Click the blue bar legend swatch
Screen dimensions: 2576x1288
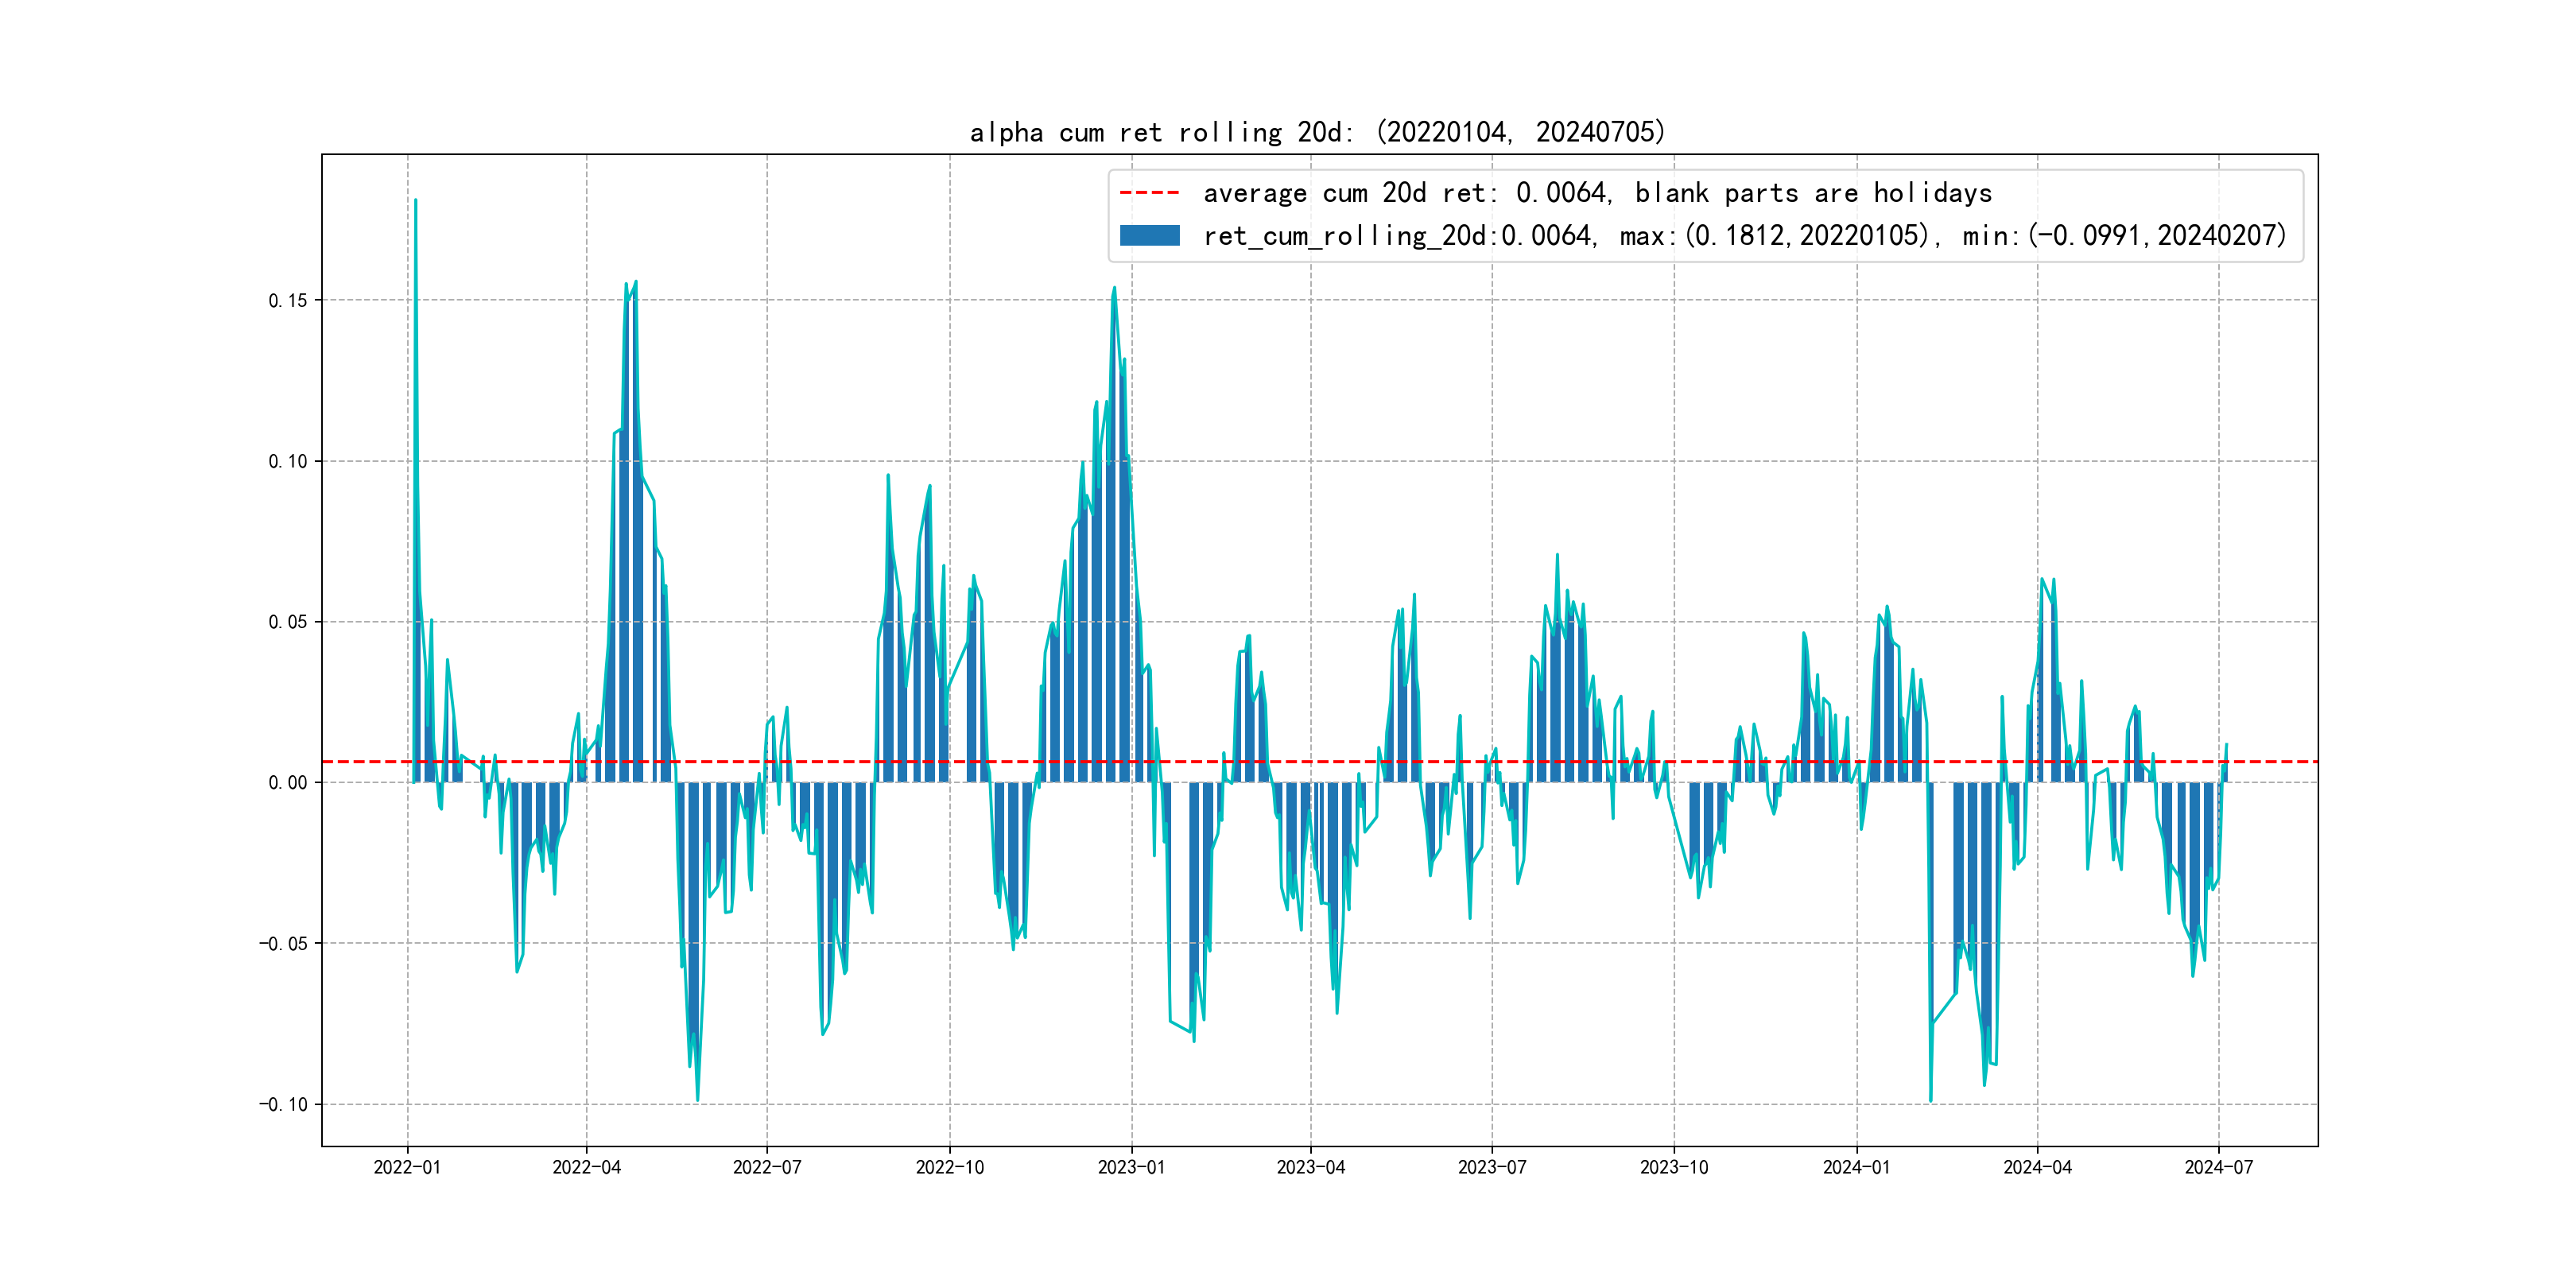(1149, 236)
